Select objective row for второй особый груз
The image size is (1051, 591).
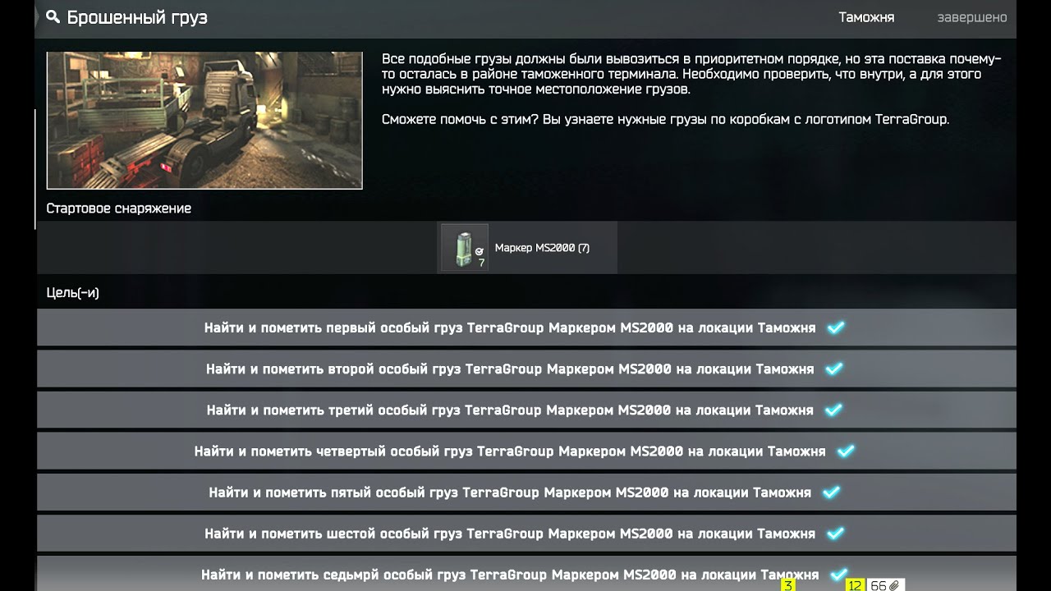(526, 369)
